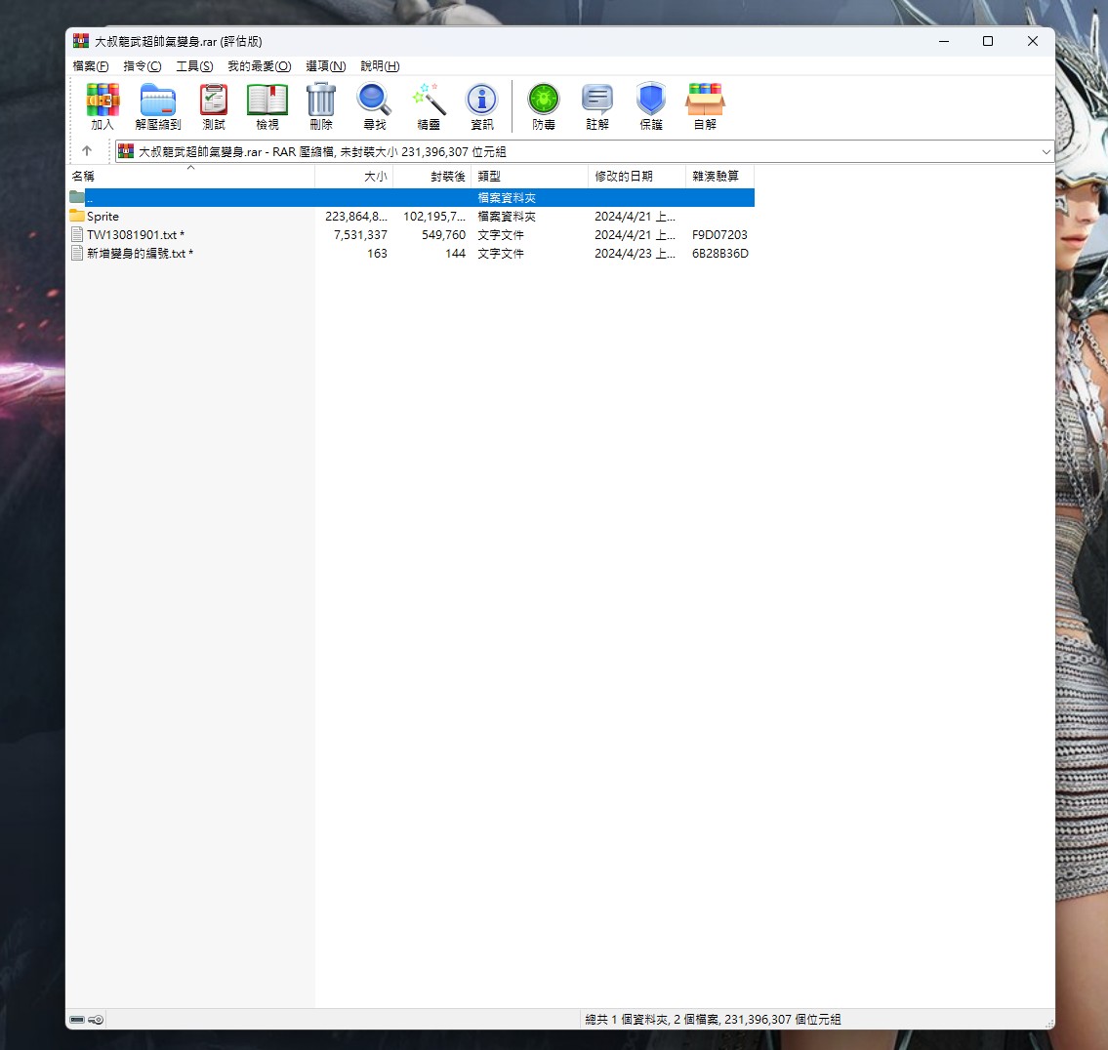Open the 檢視 (View) book icon

pos(267,105)
